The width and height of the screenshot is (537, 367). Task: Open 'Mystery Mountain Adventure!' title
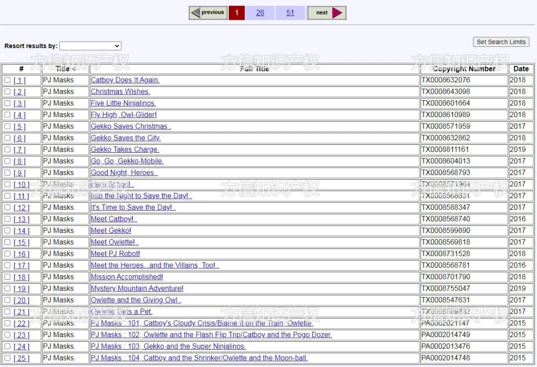(x=137, y=289)
